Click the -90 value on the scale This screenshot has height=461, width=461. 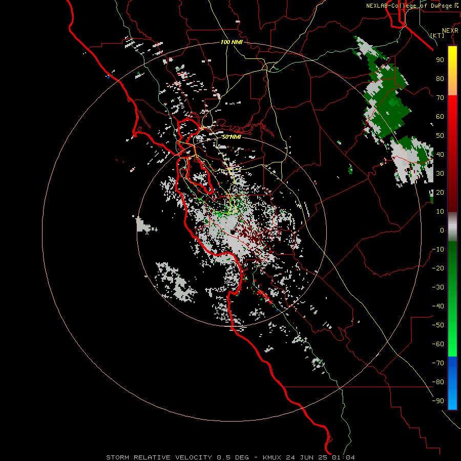tap(438, 401)
